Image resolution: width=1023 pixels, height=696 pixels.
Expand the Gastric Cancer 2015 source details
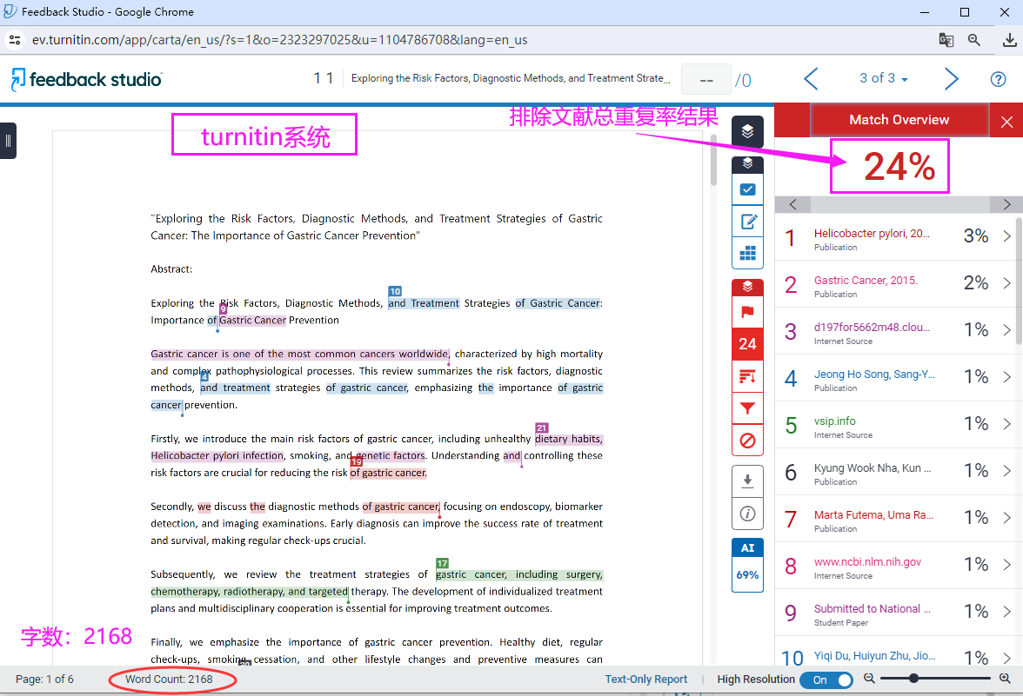[x=1007, y=282]
